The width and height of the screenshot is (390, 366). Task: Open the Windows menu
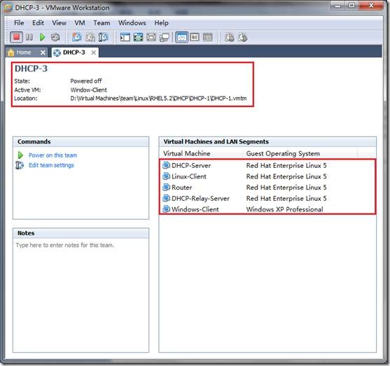(x=132, y=23)
